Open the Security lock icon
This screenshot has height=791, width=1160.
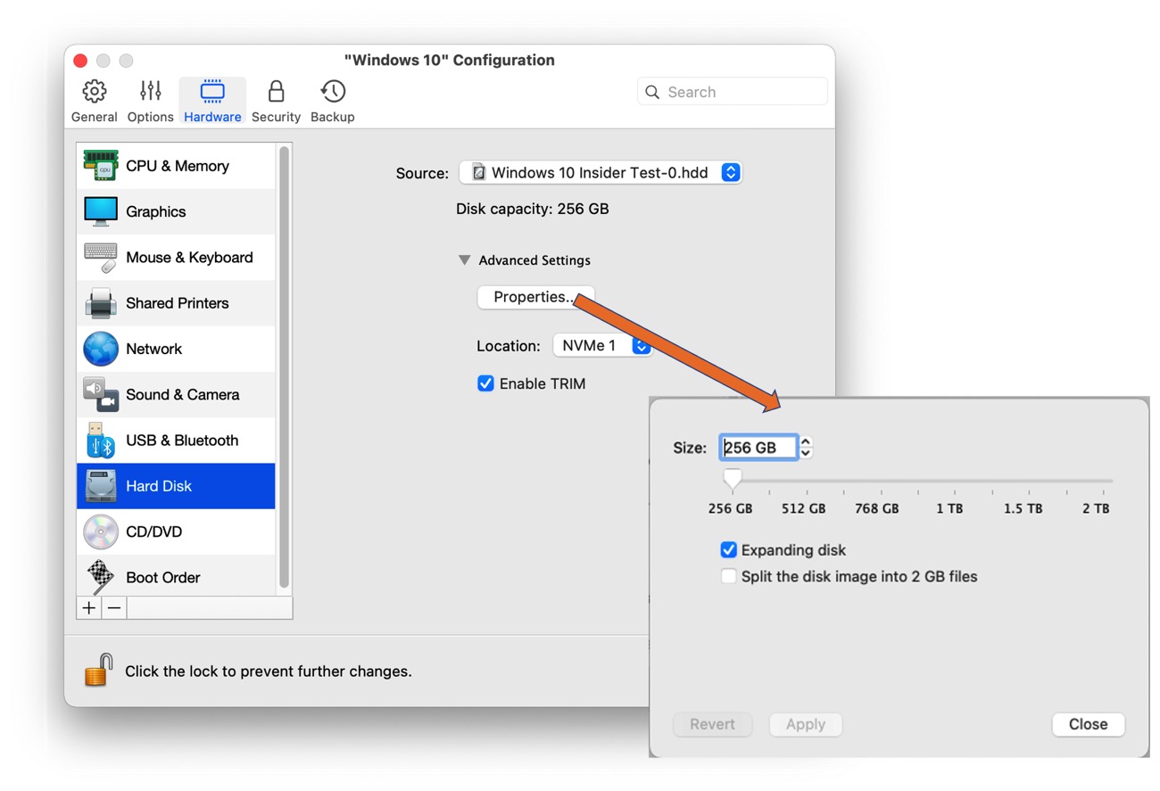pos(276,92)
